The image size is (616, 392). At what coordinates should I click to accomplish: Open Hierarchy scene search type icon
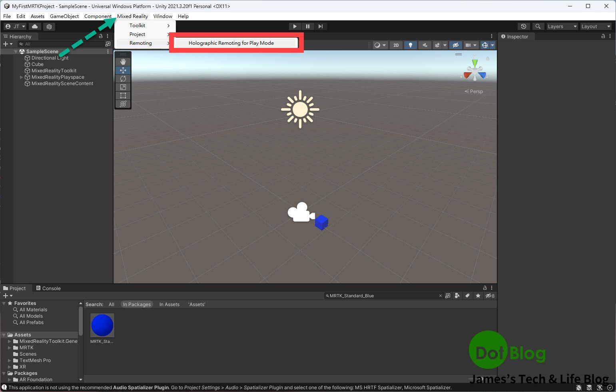108,44
